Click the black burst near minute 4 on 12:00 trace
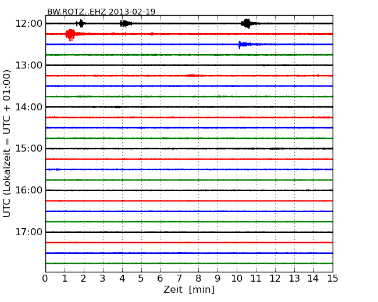Image resolution: width=378 pixels, height=302 pixels. point(126,23)
